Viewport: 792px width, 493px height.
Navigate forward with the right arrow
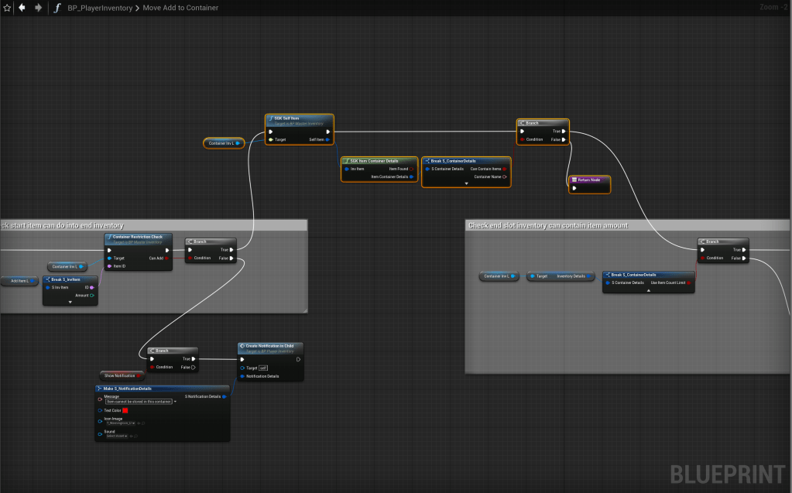coord(38,8)
